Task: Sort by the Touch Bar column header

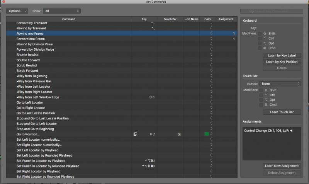Action: click(x=170, y=19)
